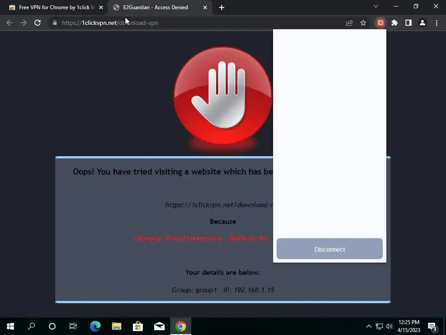The height and width of the screenshot is (335, 446).
Task: Open Chrome's three-dot menu
Action: tap(436, 23)
